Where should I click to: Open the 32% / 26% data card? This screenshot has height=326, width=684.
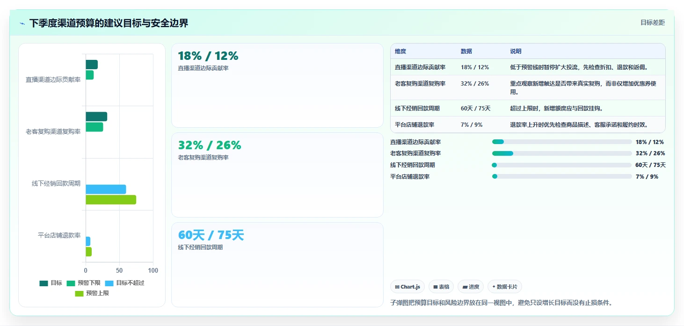(x=277, y=175)
